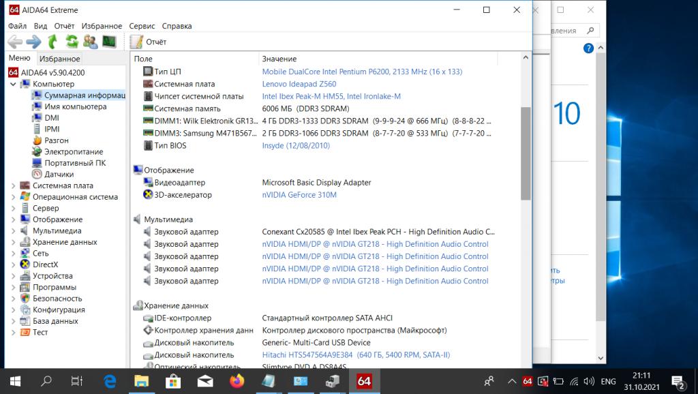This screenshot has height=394, width=698.
Task: Open the Hitachi HTS547564A9E384 drive link
Action: [x=356, y=355]
